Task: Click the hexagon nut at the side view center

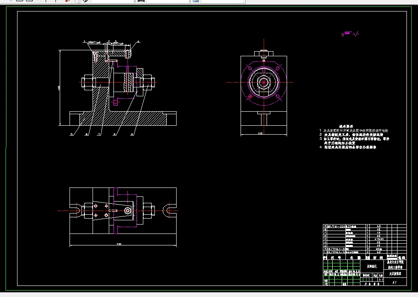Action: click(264, 82)
